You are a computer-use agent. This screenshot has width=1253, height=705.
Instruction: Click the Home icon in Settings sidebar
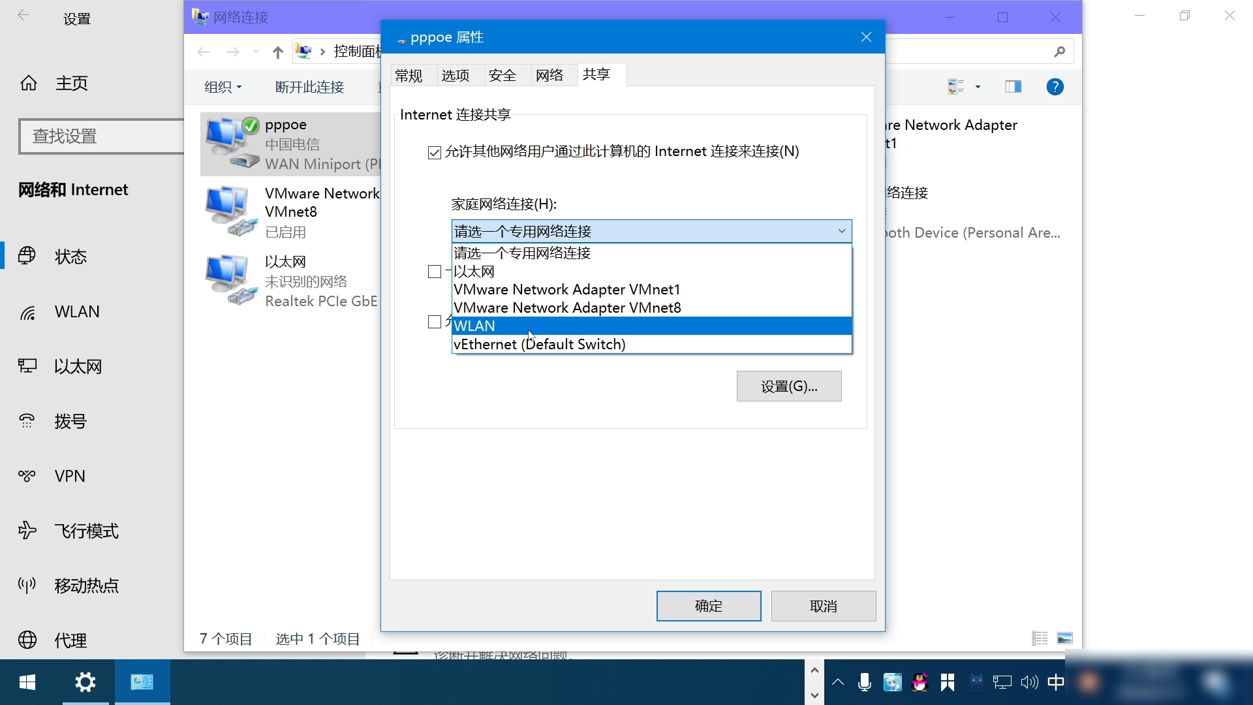click(29, 83)
